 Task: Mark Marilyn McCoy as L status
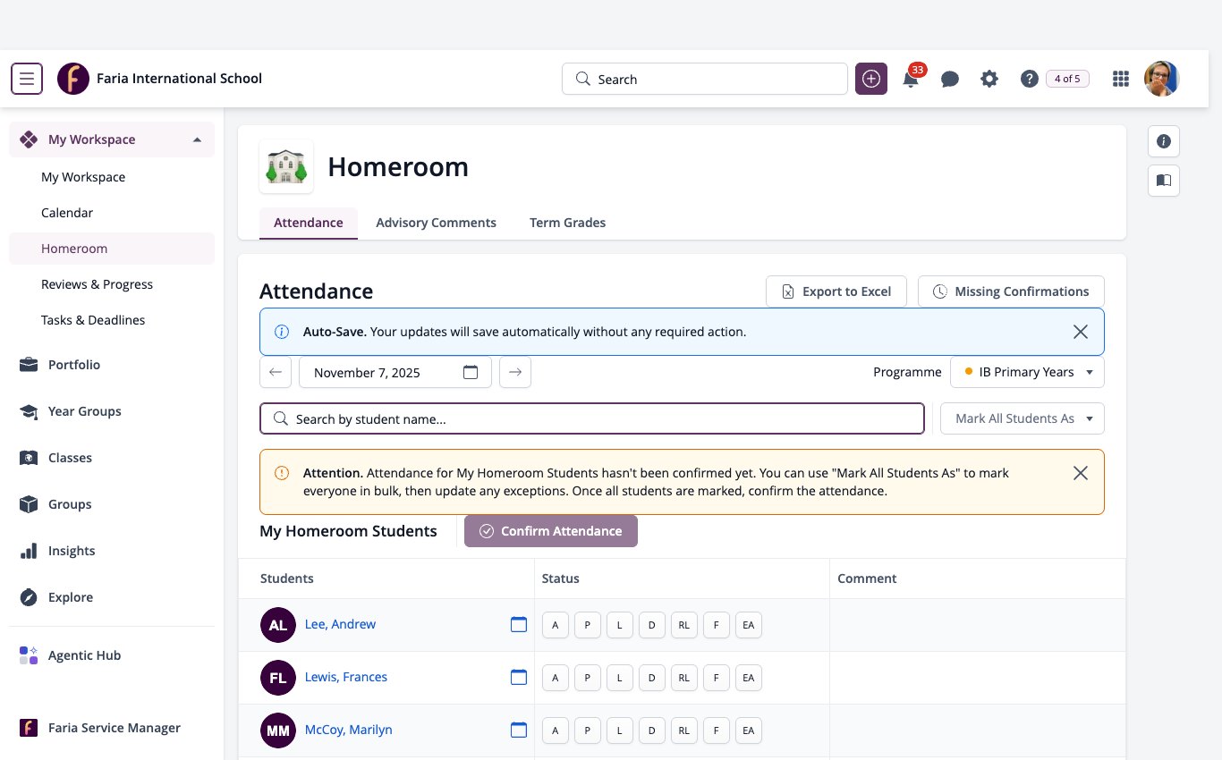tap(619, 730)
